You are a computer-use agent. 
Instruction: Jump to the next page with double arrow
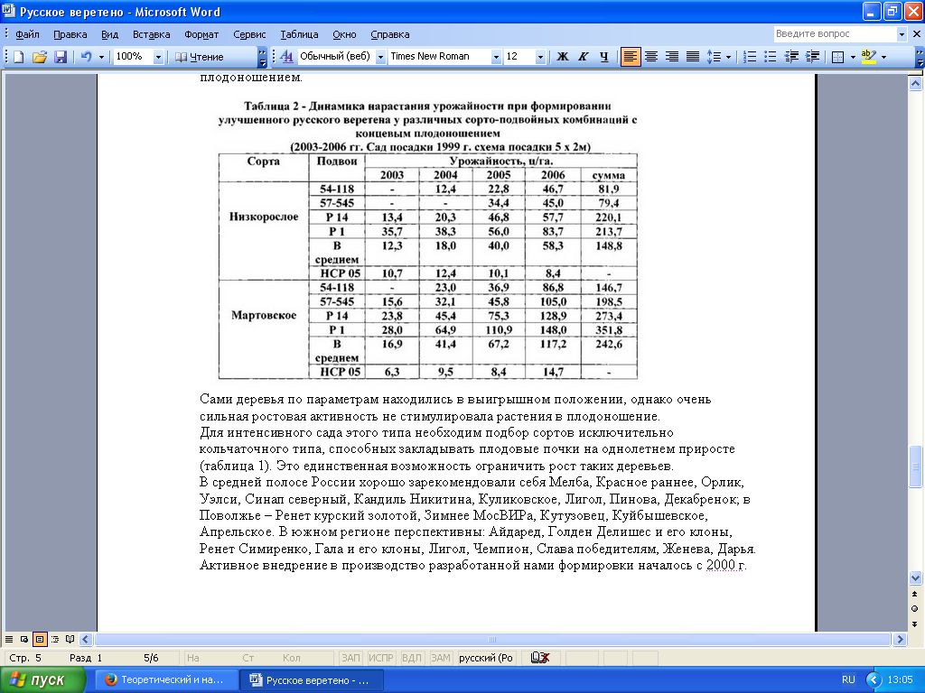(x=915, y=624)
